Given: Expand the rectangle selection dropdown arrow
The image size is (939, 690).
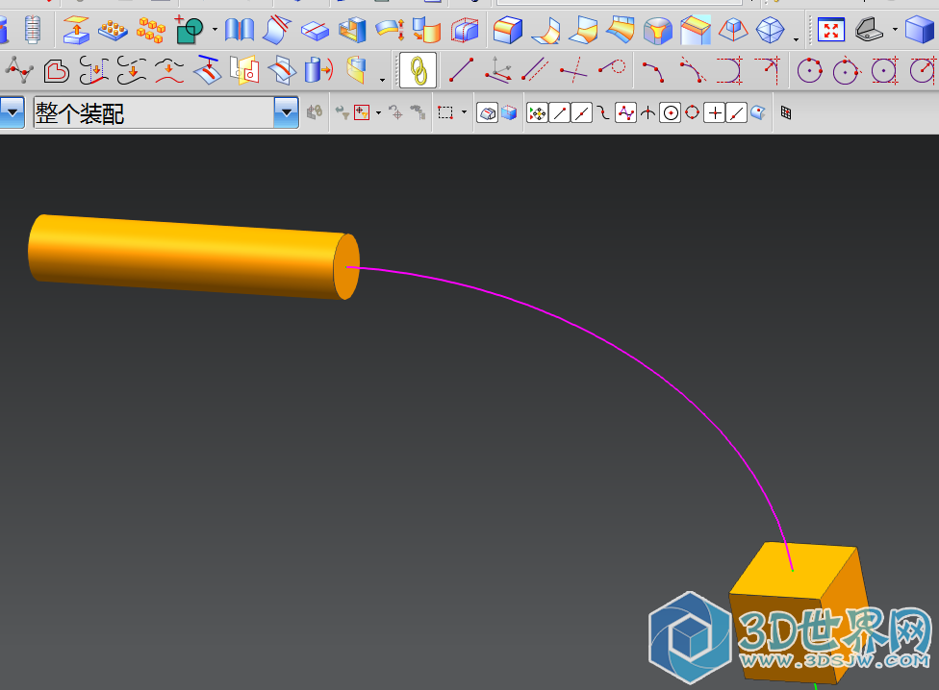Looking at the screenshot, I should coord(464,112).
